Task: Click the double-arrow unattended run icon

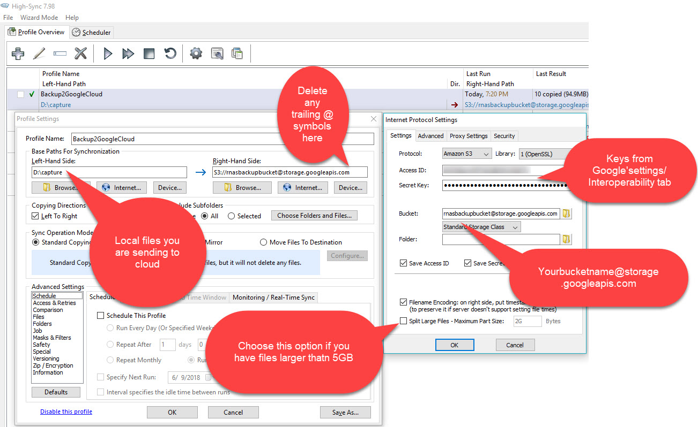Action: 128,54
